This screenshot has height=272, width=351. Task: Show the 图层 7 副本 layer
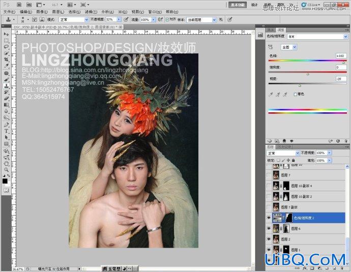(x=269, y=207)
